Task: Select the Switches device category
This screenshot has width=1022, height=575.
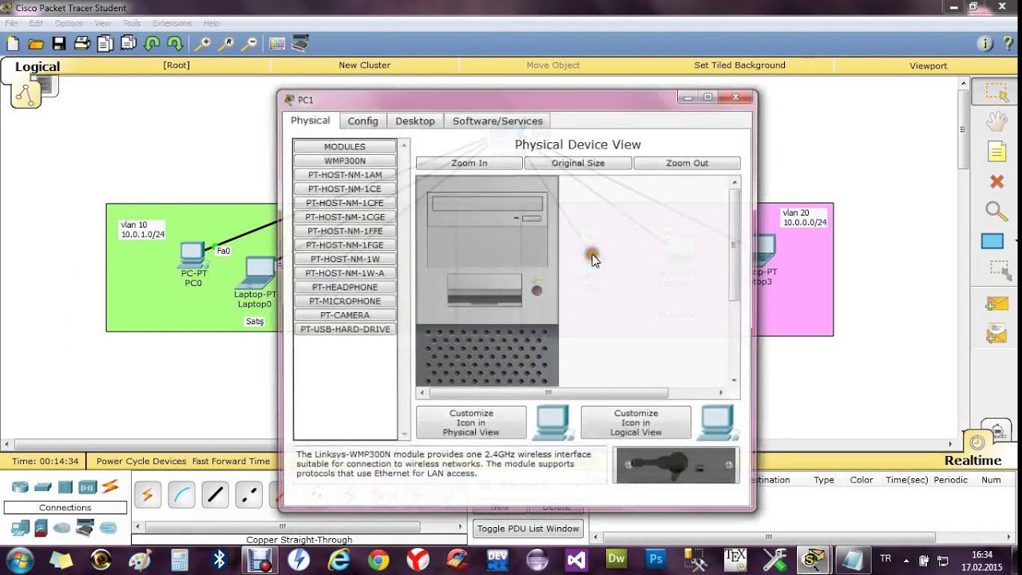Action: 43,487
